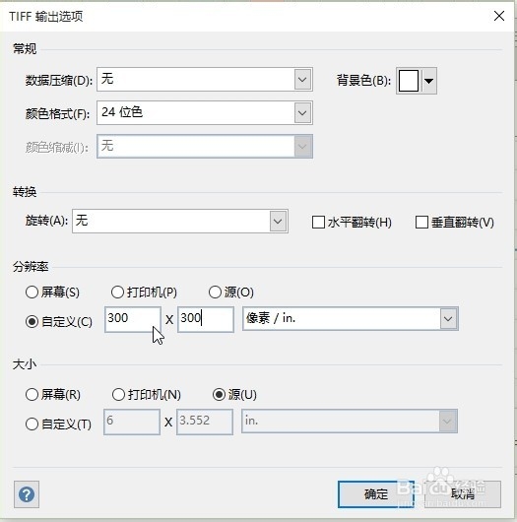Click the second 300 resolution input field
This screenshot has height=522, width=517.
click(206, 319)
